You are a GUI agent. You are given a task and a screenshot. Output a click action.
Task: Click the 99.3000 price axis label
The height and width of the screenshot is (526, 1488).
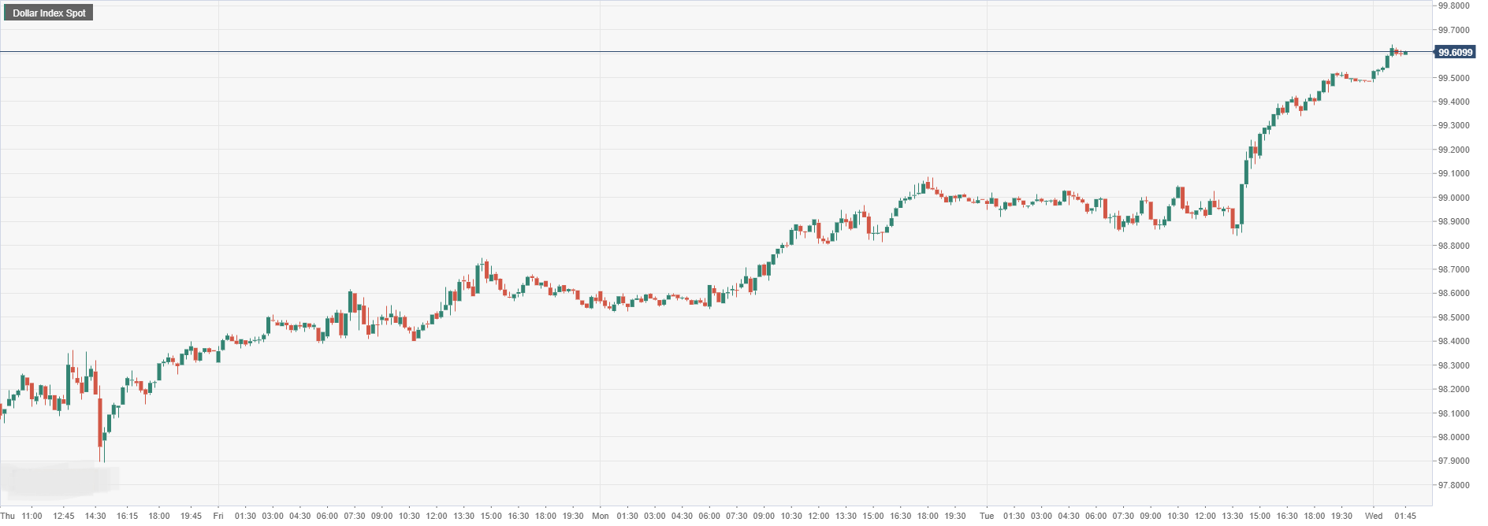[1453, 125]
